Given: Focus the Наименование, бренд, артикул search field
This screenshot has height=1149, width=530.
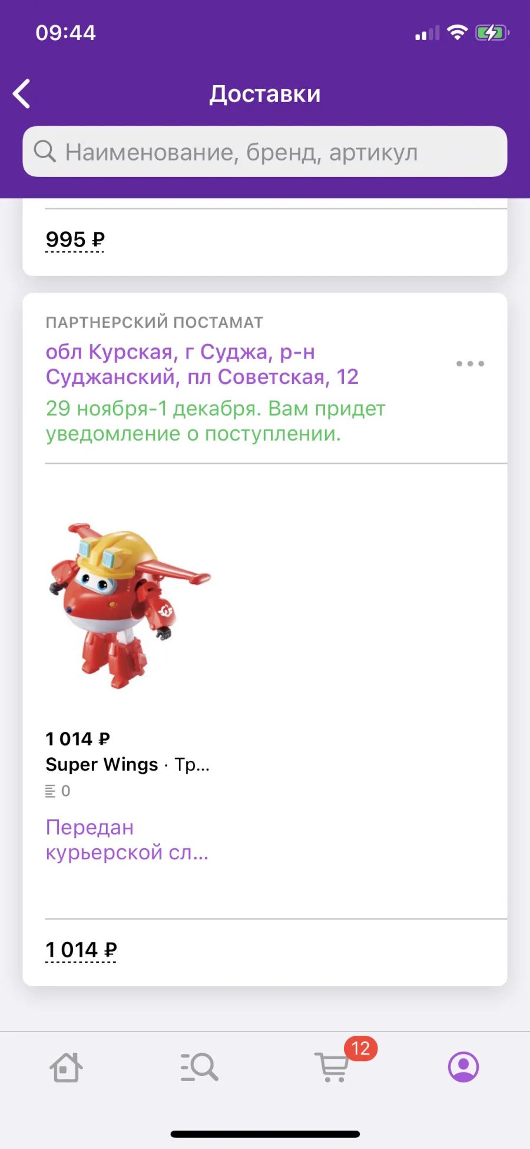Looking at the screenshot, I should coord(265,152).
